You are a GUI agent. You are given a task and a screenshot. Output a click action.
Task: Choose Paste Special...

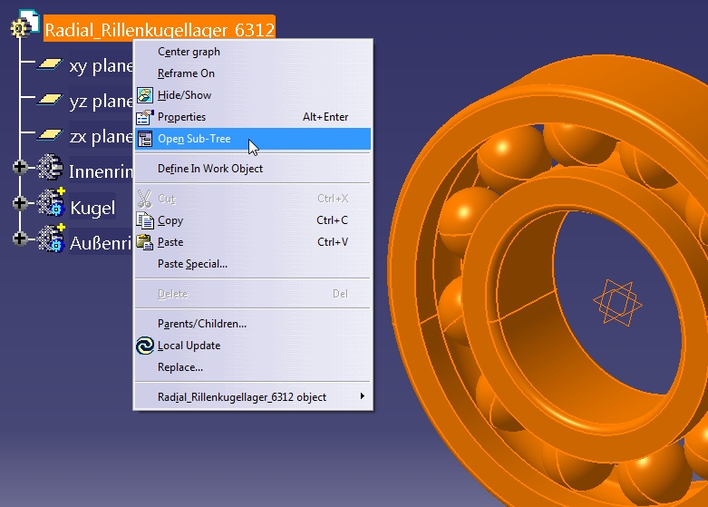(253, 264)
